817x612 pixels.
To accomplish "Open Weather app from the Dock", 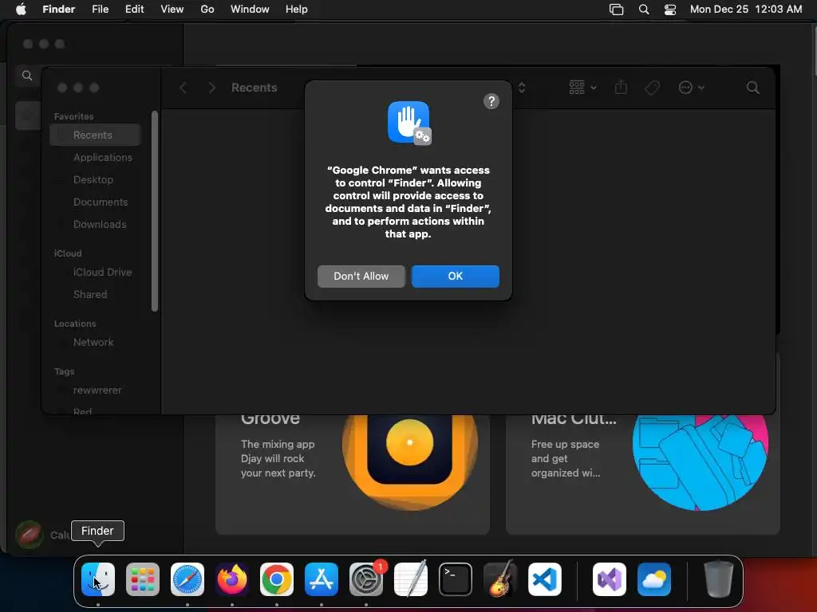I will click(x=654, y=579).
